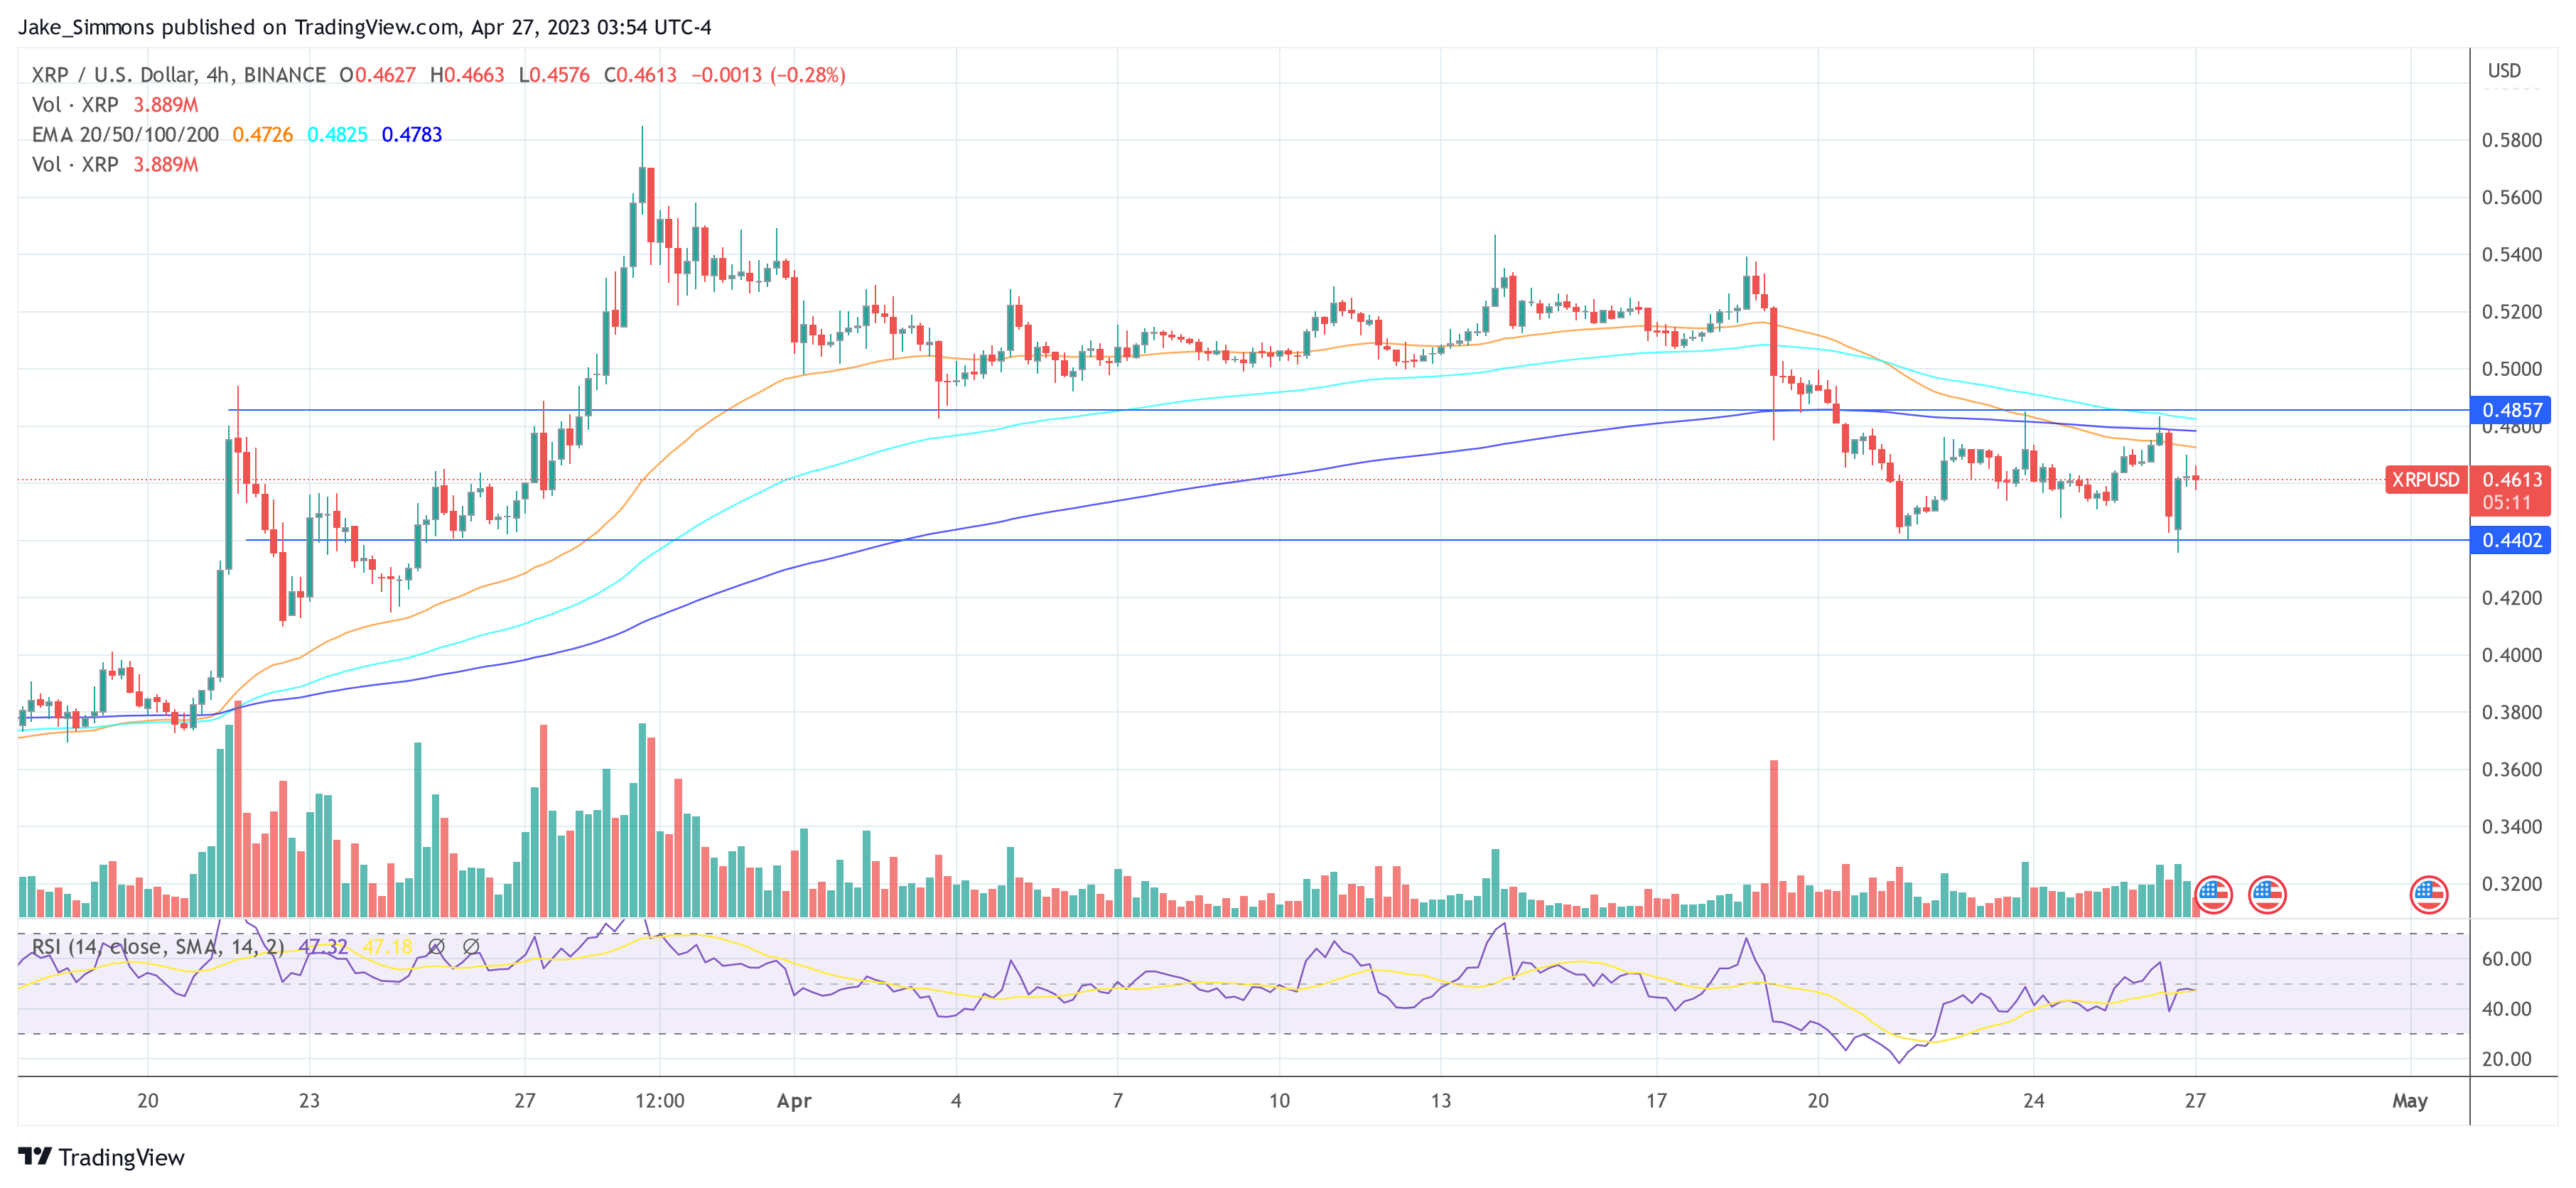Click the 24 date label on time axis
The height and width of the screenshot is (1188, 2576).
[2034, 1101]
